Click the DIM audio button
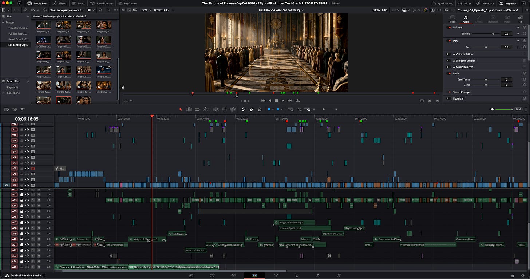 pyautogui.click(x=518, y=109)
